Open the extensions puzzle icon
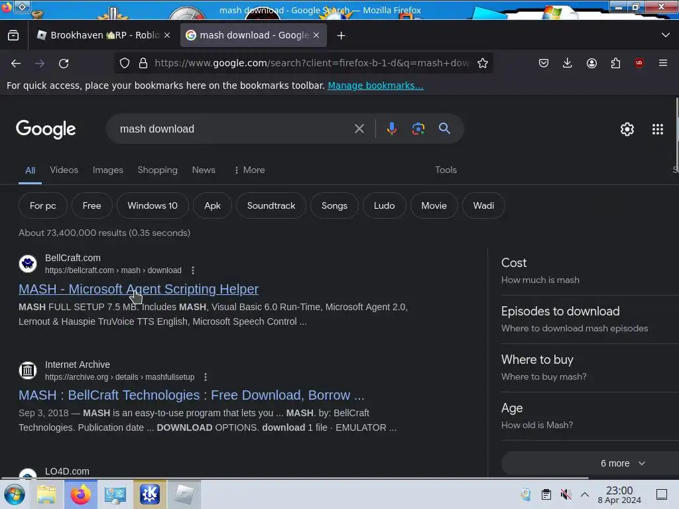The width and height of the screenshot is (679, 509). click(615, 63)
